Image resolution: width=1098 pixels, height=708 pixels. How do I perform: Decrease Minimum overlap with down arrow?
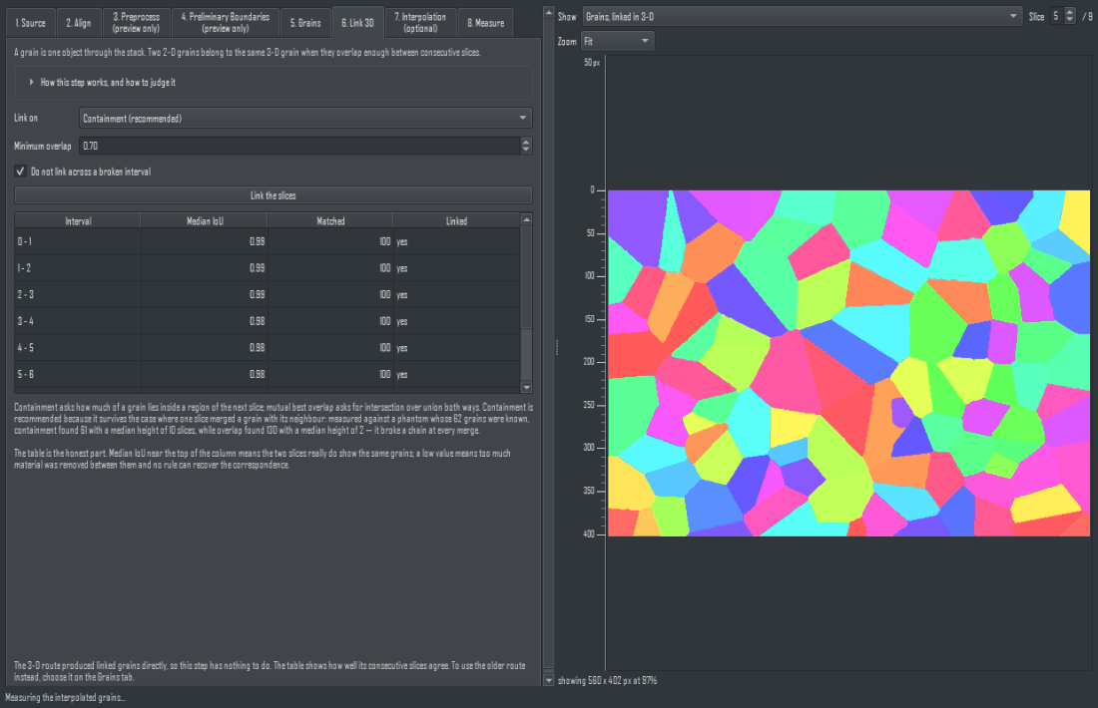(526, 150)
